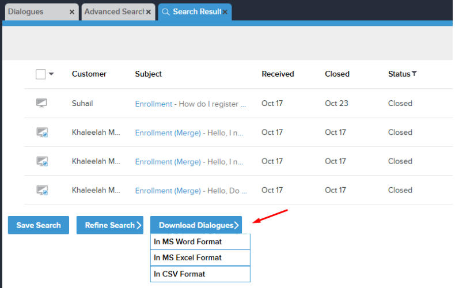Click the Search Results tab magnifier icon
The image size is (455, 288).
coord(166,12)
